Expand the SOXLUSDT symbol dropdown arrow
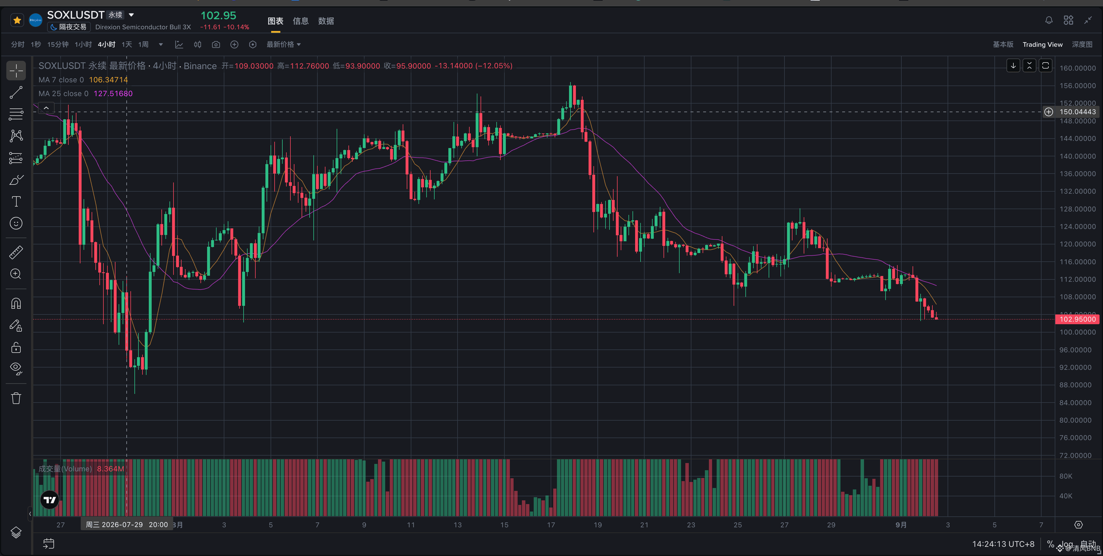Image resolution: width=1103 pixels, height=556 pixels. point(132,15)
